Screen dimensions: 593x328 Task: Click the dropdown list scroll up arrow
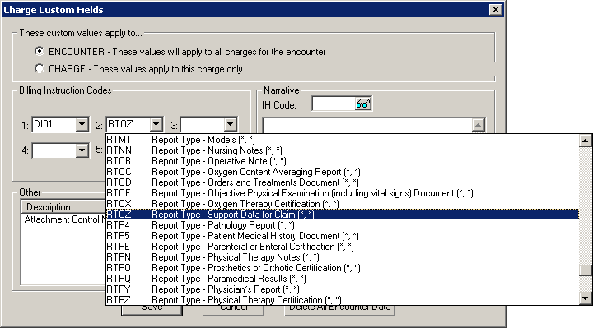[x=585, y=141]
